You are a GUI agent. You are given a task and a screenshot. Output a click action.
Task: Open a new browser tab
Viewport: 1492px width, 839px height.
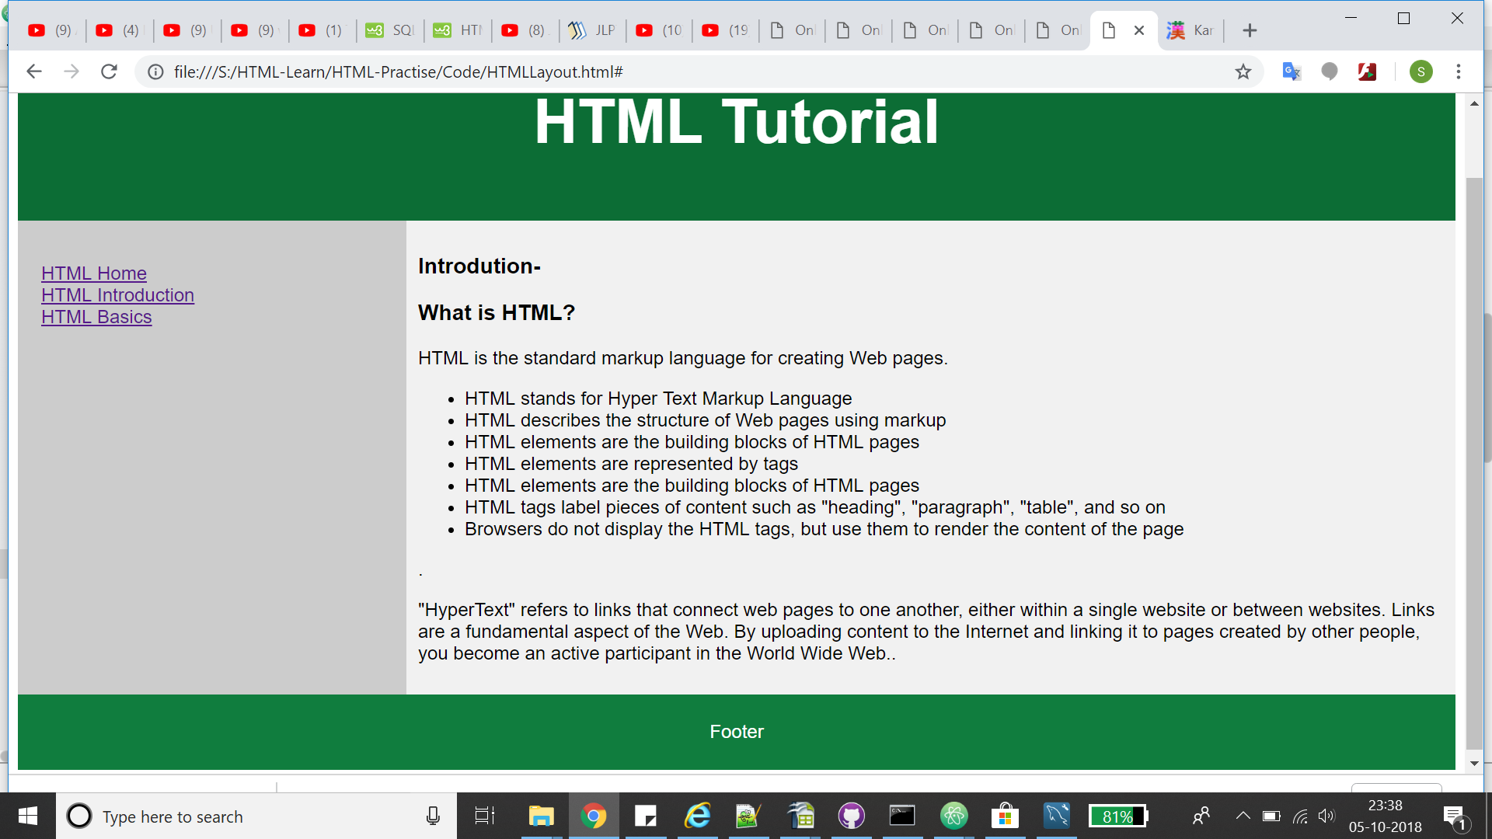click(x=1250, y=30)
